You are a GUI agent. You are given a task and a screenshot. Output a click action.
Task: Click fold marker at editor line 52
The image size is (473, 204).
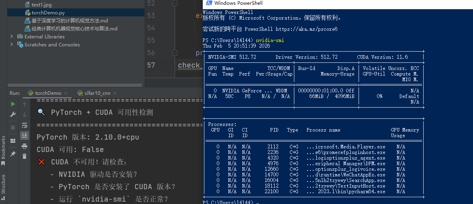point(175,3)
